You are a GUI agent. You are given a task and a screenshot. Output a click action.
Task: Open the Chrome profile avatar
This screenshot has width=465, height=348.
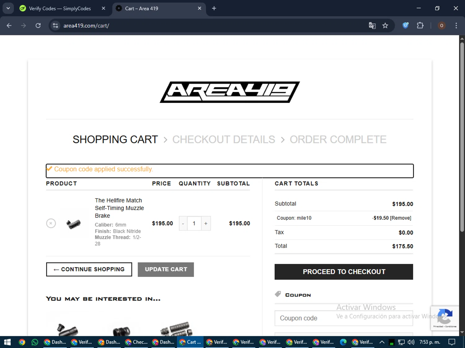pyautogui.click(x=441, y=25)
